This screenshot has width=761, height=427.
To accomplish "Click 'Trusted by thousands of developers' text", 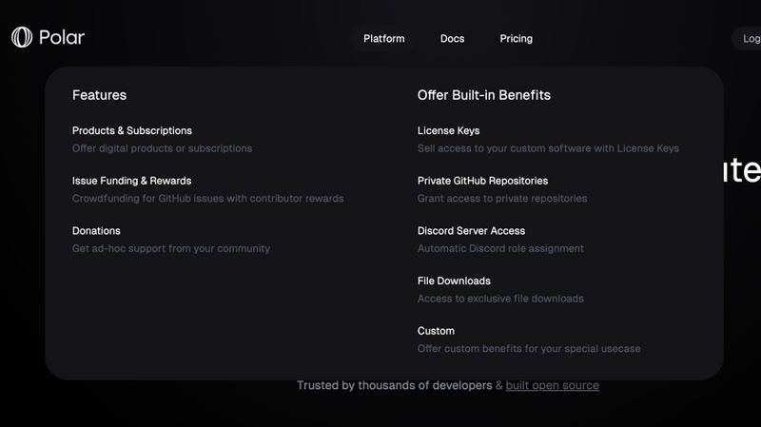I will tap(394, 385).
